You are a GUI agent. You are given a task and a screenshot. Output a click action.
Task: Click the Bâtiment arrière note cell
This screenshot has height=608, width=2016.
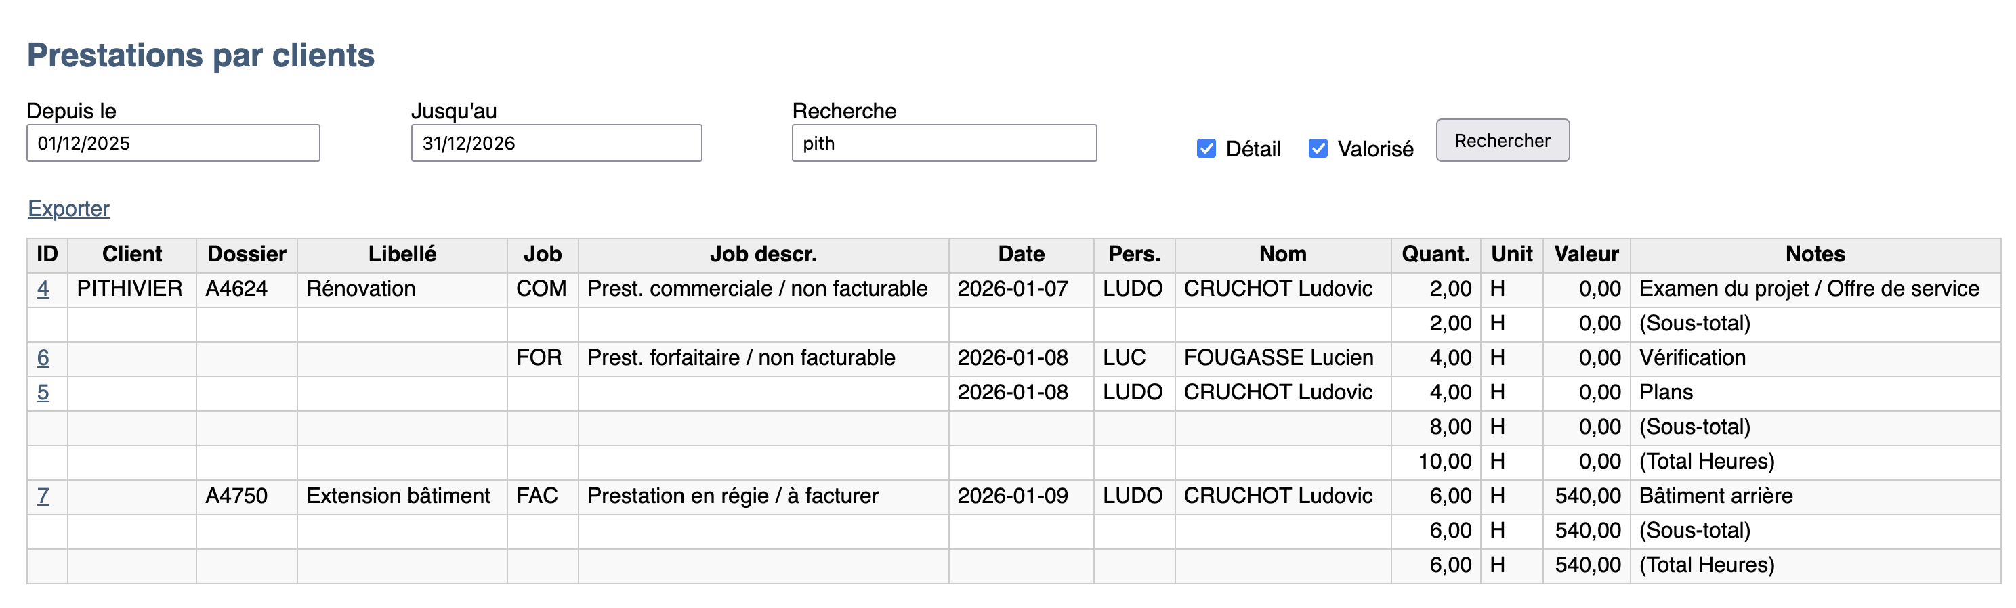pyautogui.click(x=1715, y=496)
